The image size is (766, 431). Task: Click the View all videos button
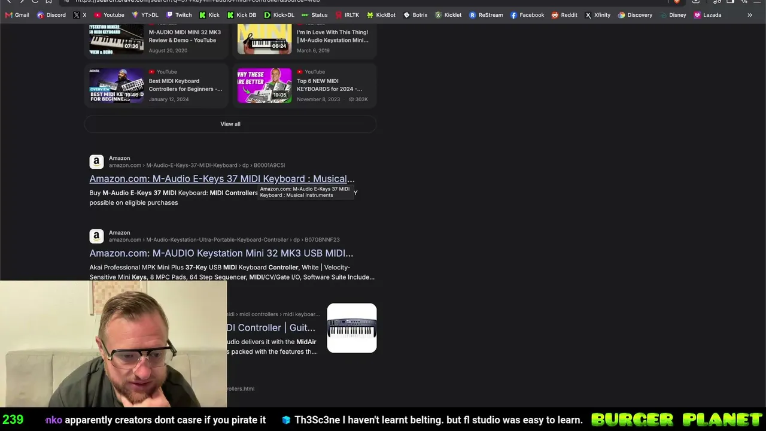(230, 124)
